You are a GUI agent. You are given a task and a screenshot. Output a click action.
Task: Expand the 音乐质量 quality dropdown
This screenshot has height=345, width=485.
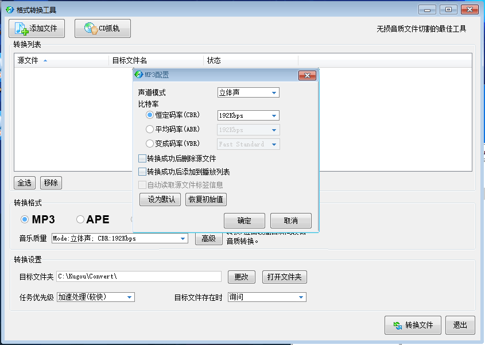[x=120, y=238]
